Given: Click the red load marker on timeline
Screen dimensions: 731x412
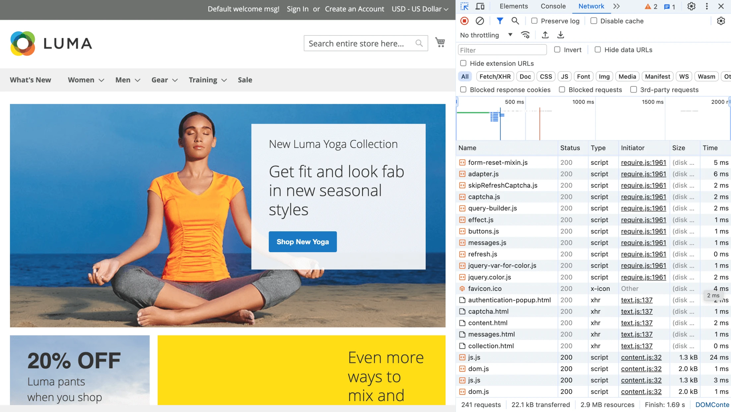Looking at the screenshot, I should pos(540,124).
